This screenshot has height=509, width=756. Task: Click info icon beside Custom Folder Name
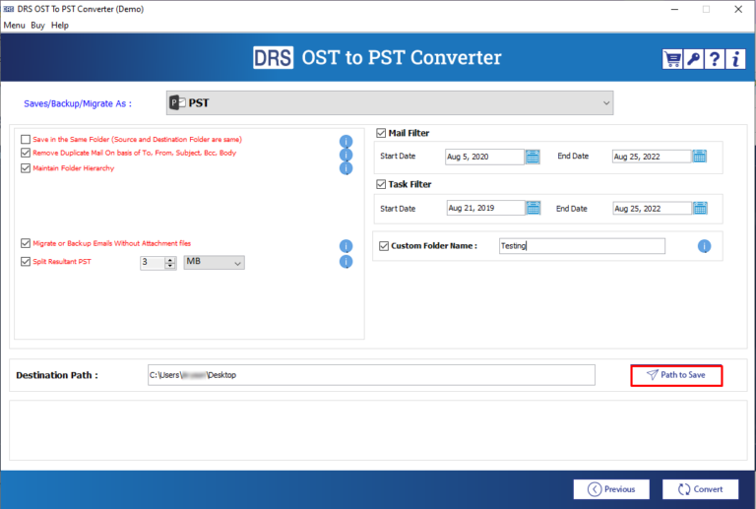click(704, 246)
